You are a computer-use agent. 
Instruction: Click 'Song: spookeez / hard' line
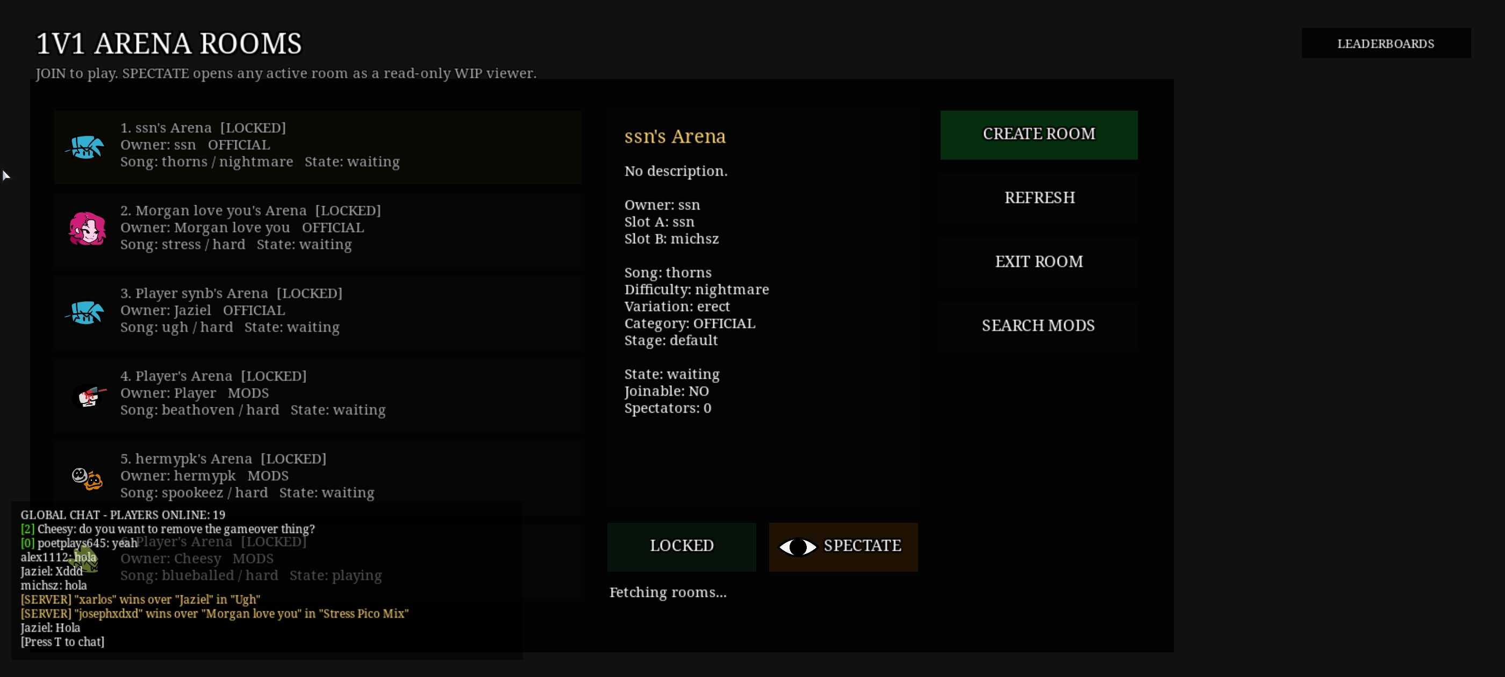click(x=194, y=493)
